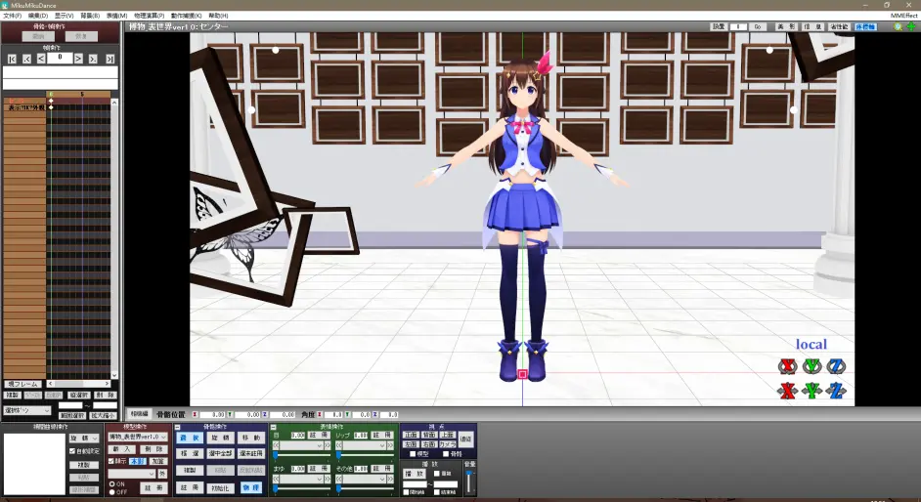Open the other morph dropdown list
The height and width of the screenshot is (502, 921).
364,480
